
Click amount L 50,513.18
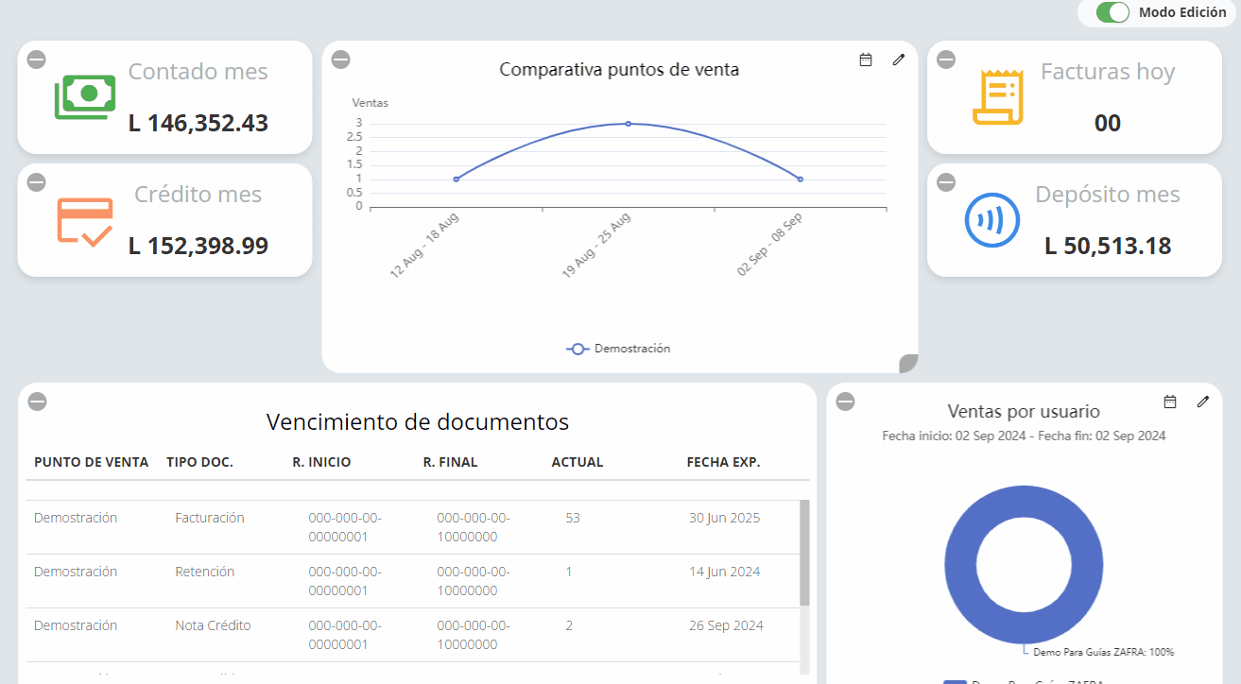pos(1108,246)
